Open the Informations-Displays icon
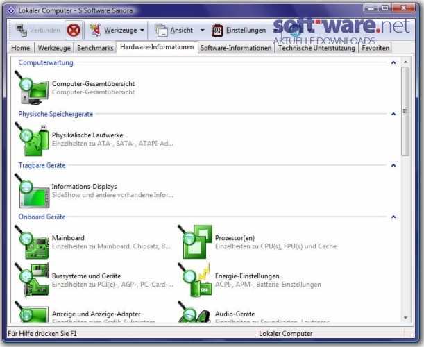The height and width of the screenshot is (347, 424). (x=32, y=191)
